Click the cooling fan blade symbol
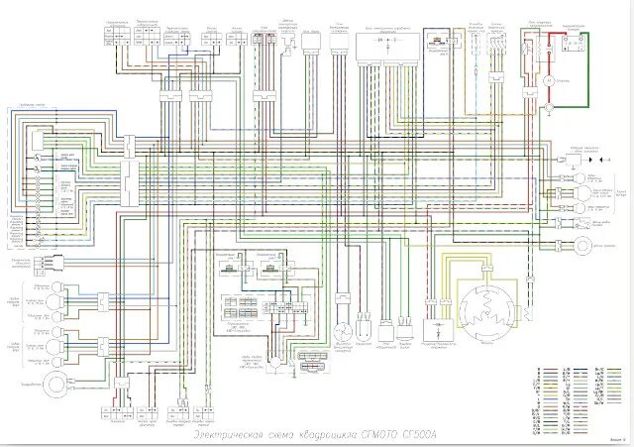Viewport: 634px width, 447px height. click(x=343, y=332)
